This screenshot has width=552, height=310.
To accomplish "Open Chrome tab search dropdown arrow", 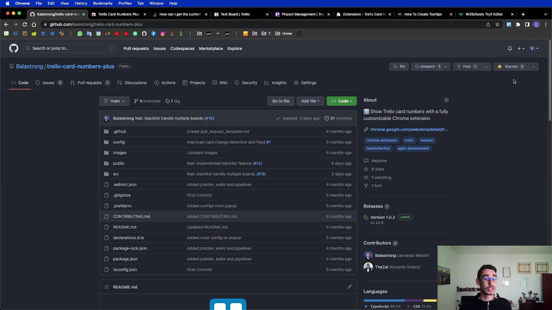I will click(x=546, y=14).
